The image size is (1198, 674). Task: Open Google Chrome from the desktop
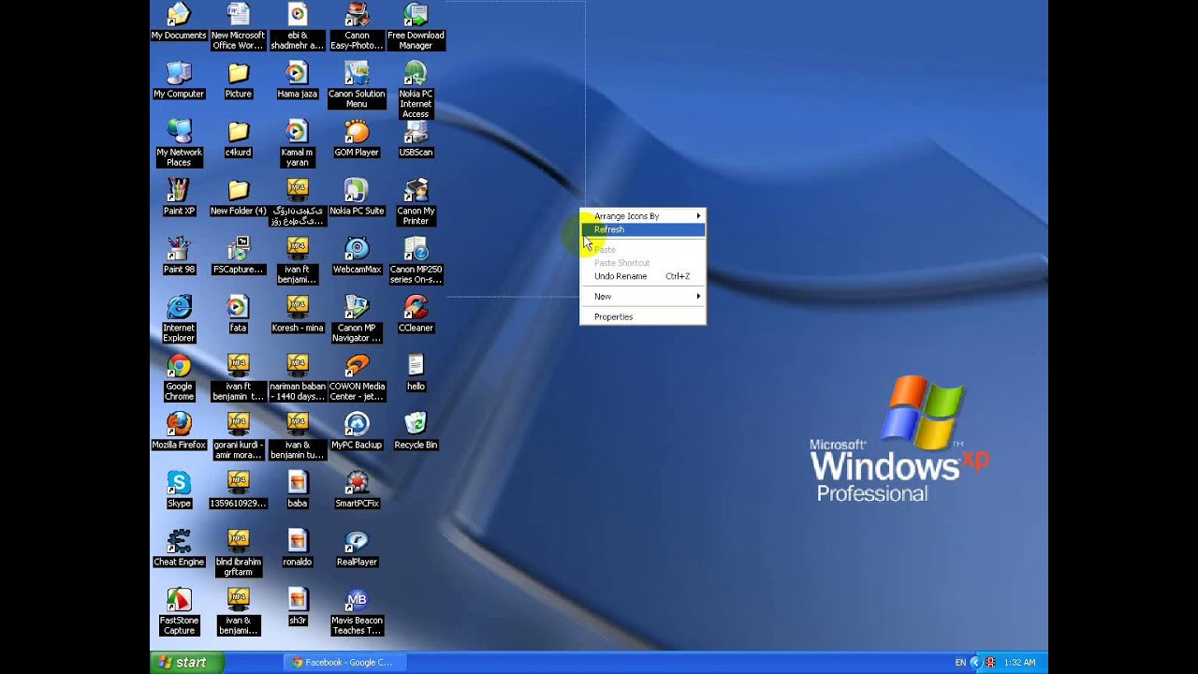(178, 365)
